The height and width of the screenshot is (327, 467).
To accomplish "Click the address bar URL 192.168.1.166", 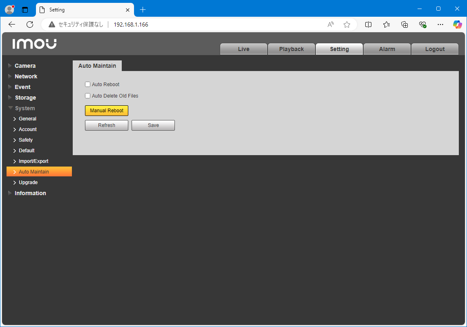I will point(131,24).
